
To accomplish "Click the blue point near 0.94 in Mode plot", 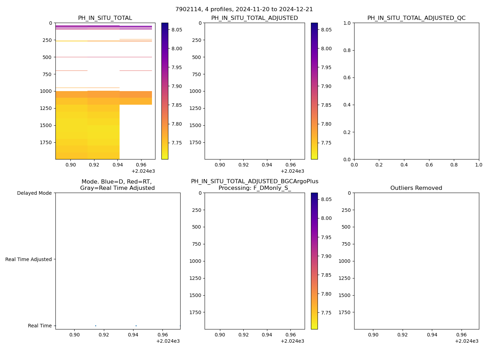I will coord(136,326).
